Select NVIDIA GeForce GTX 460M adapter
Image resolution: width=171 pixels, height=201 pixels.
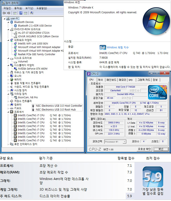pos(33,69)
